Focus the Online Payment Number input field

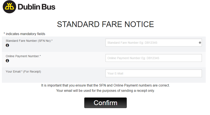(154, 58)
